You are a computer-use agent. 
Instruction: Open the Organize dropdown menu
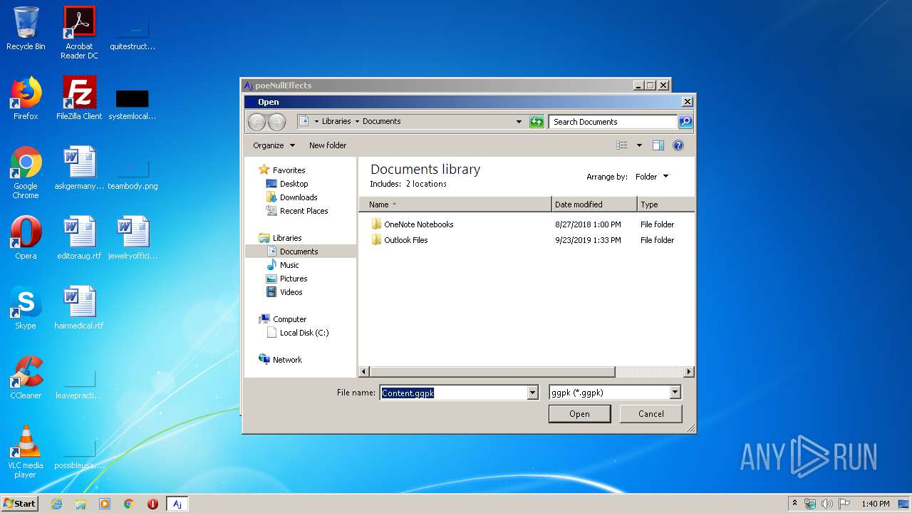click(x=274, y=145)
